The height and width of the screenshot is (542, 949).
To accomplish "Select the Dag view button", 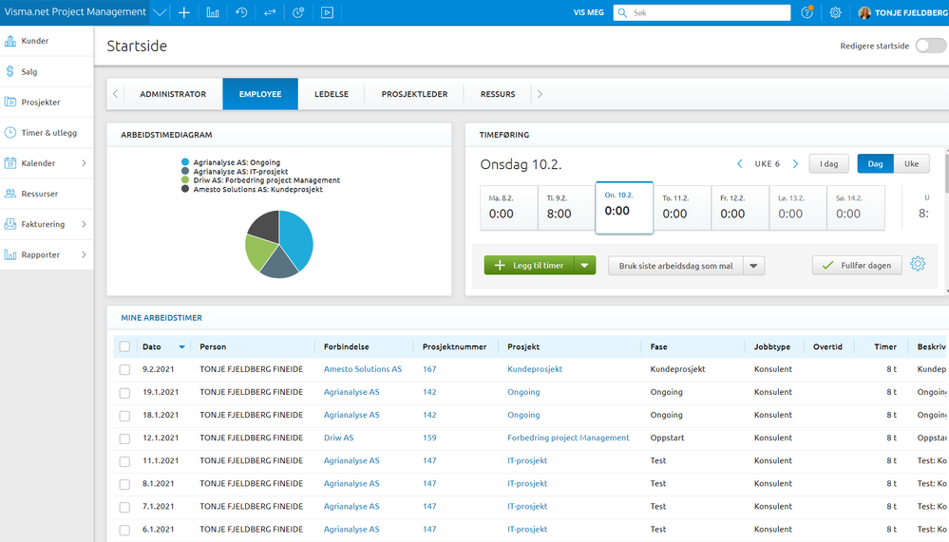I will click(x=875, y=163).
